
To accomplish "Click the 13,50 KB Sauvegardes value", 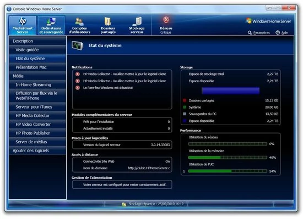I will point(272,114).
